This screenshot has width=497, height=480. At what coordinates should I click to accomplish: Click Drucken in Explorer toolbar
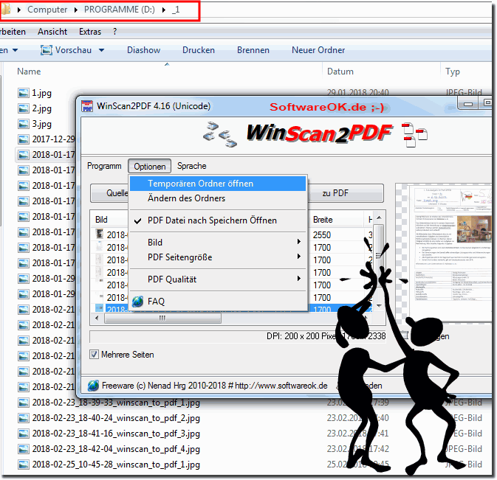pyautogui.click(x=199, y=50)
